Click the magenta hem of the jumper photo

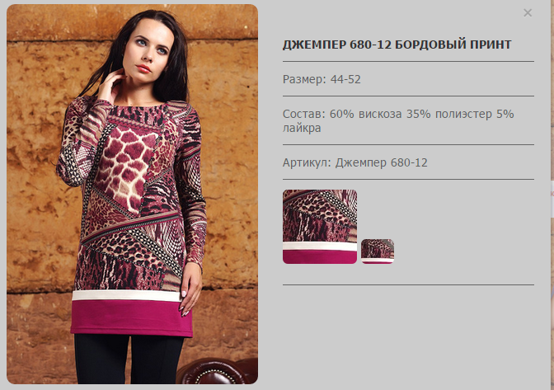point(132,318)
